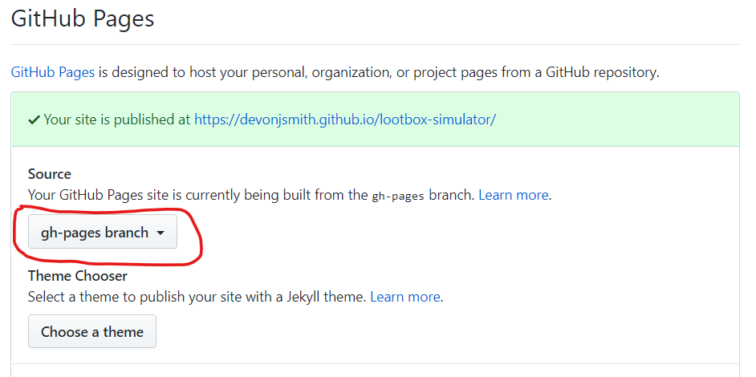Follow the GitHub Pages intro link
The height and width of the screenshot is (377, 756).
(x=52, y=73)
